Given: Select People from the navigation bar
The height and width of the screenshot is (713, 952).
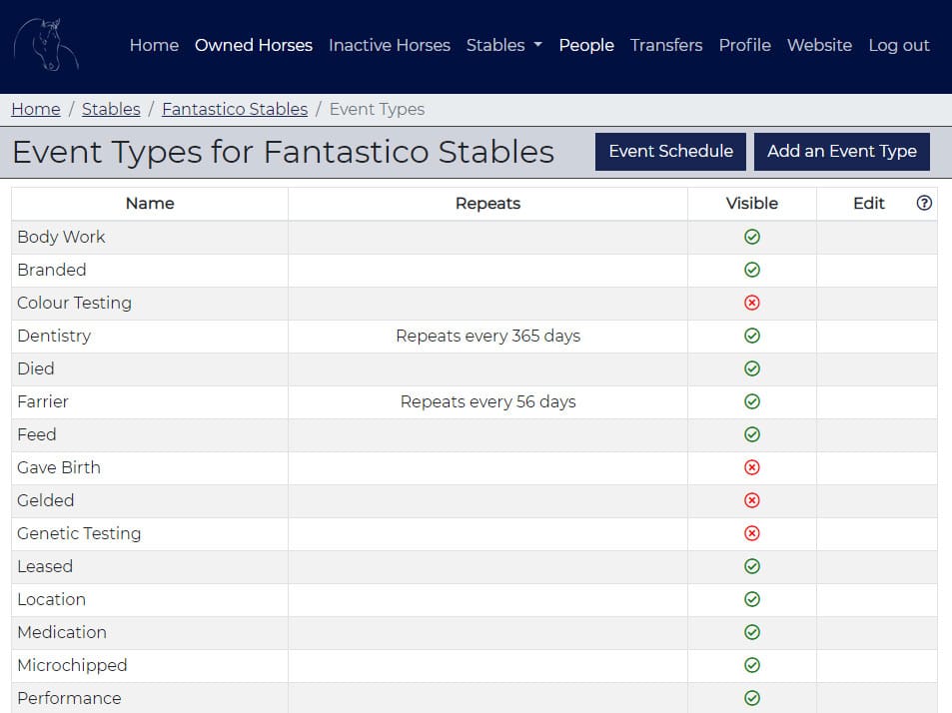Looking at the screenshot, I should 586,45.
